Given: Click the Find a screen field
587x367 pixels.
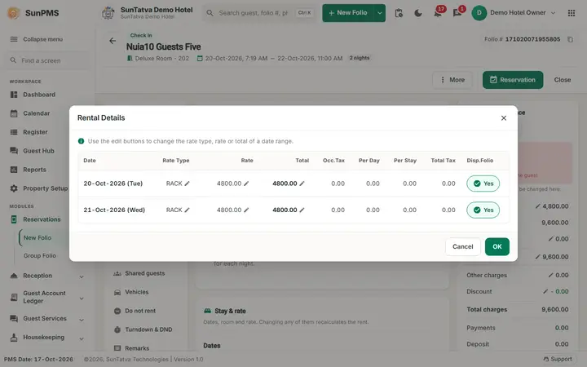Looking at the screenshot, I should click(46, 60).
